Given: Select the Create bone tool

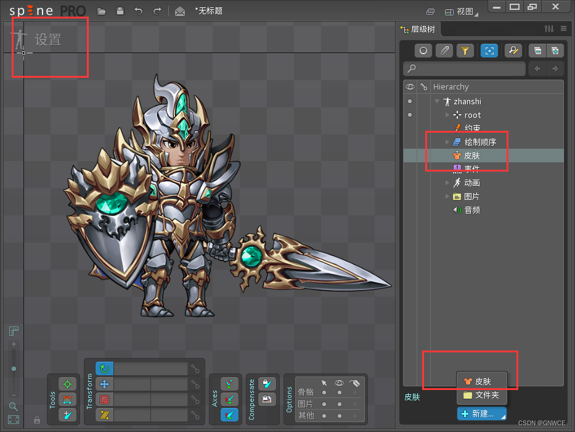Looking at the screenshot, I should [x=67, y=415].
